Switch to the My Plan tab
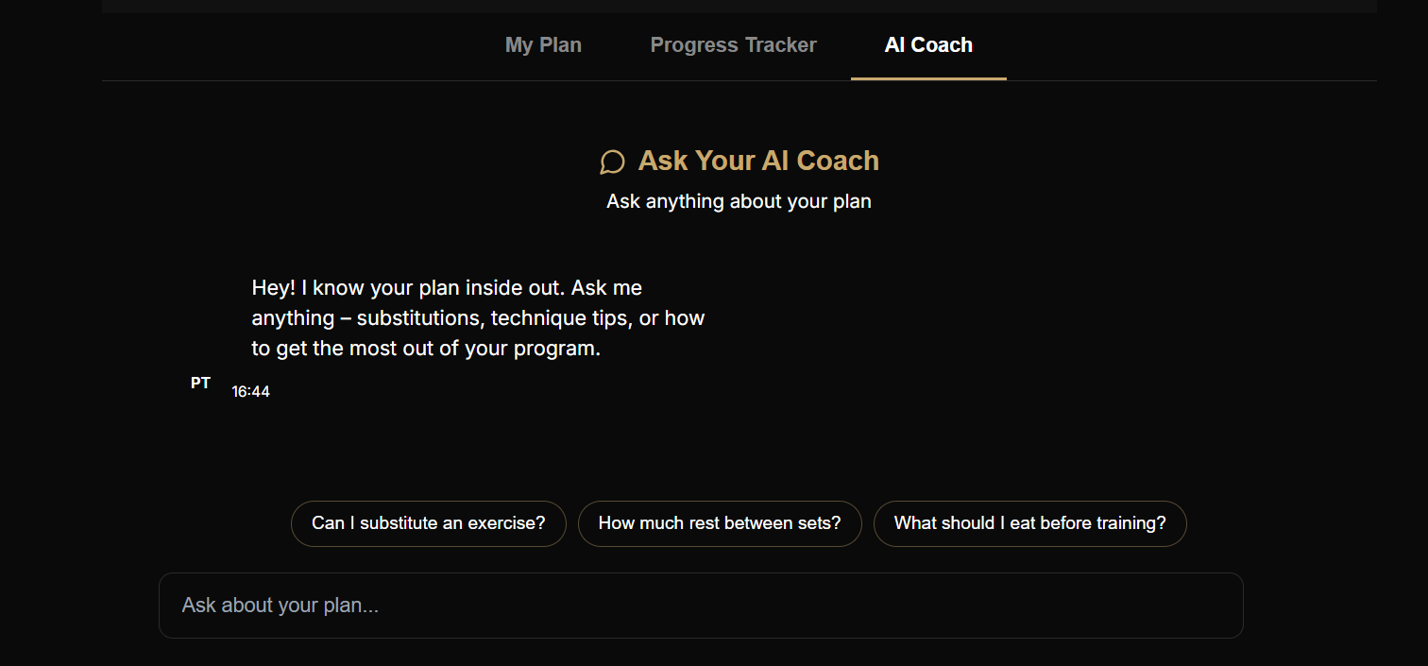The width and height of the screenshot is (1428, 666). pyautogui.click(x=543, y=44)
